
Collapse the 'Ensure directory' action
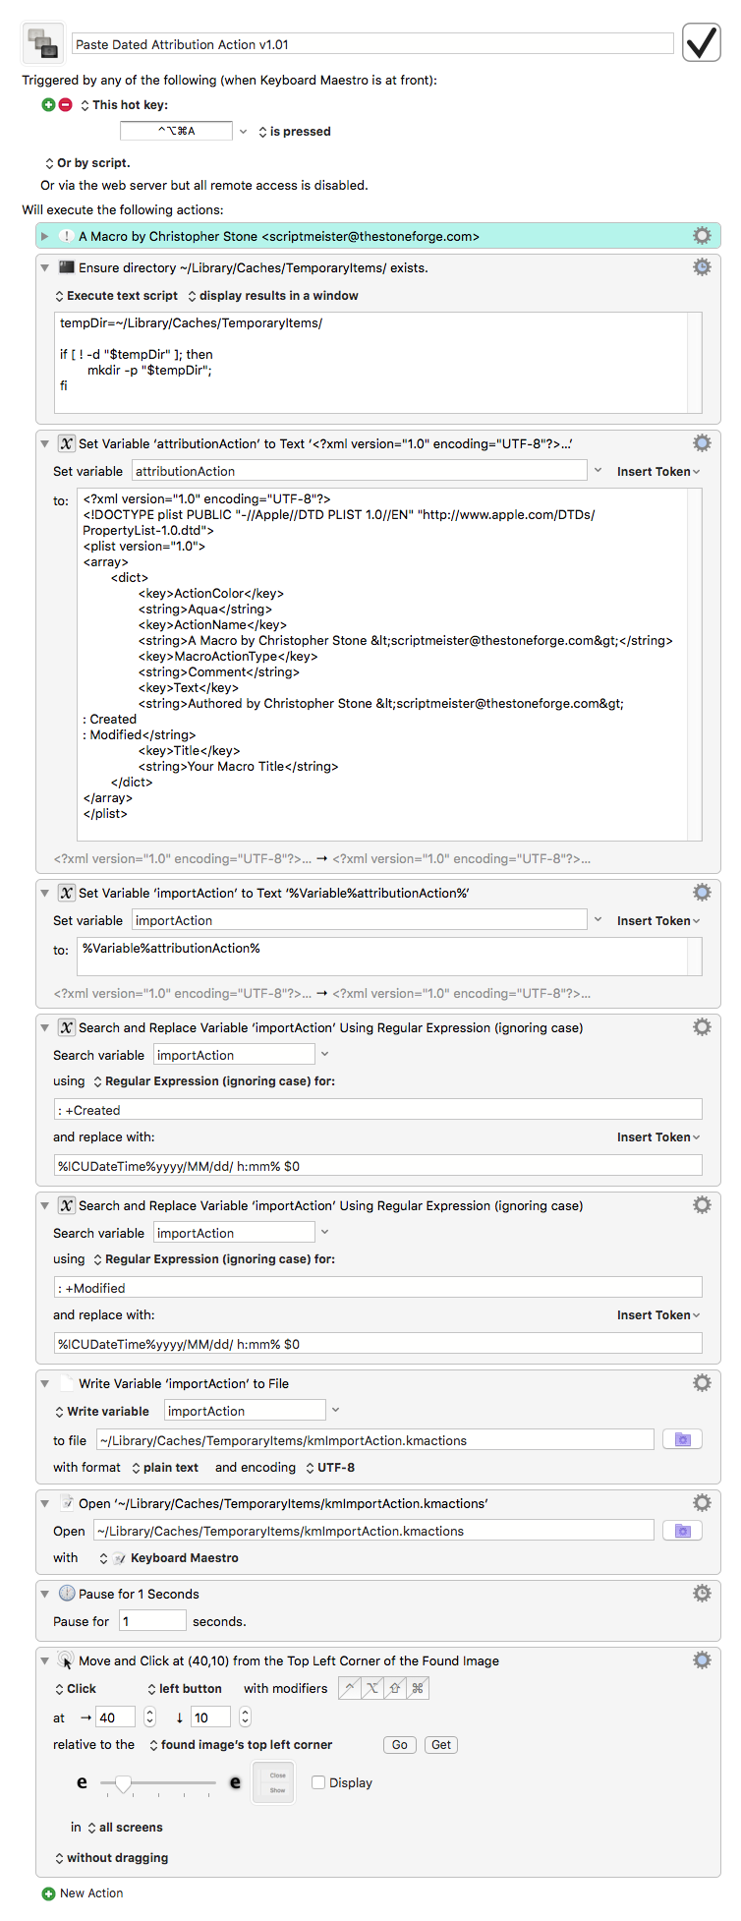44,267
